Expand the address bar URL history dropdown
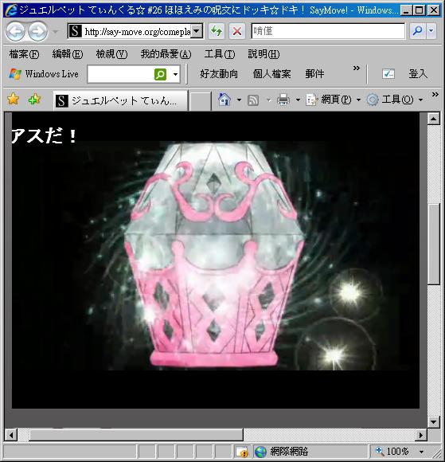The width and height of the screenshot is (445, 462). pos(197,31)
